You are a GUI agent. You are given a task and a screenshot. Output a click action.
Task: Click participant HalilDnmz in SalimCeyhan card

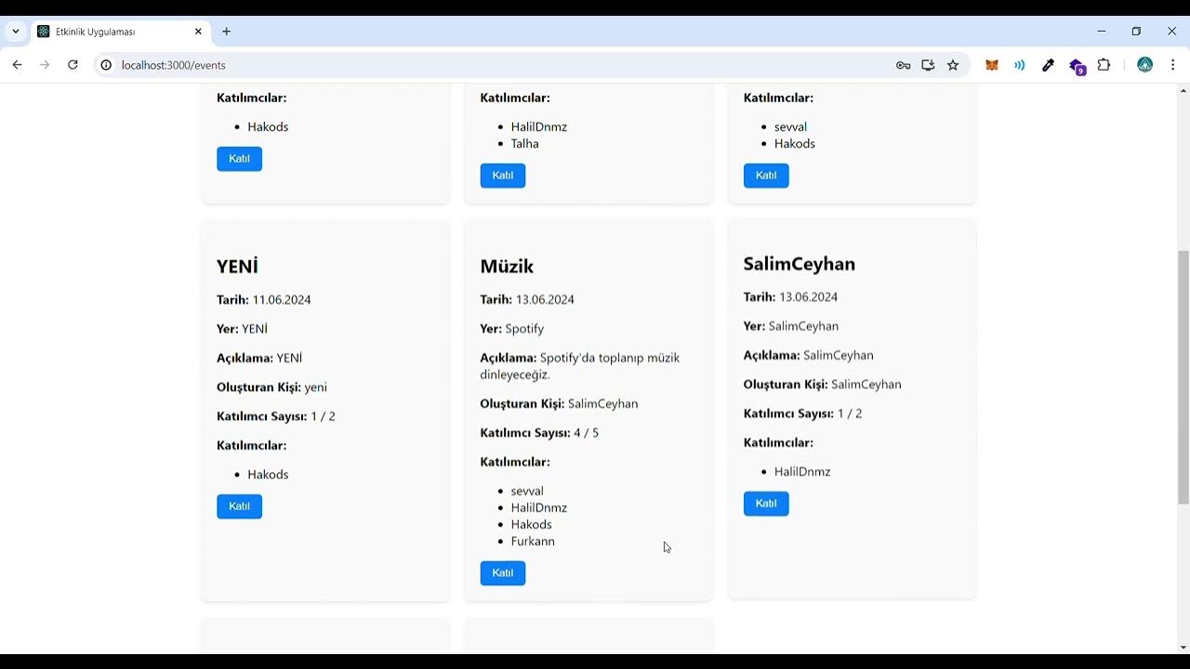coord(802,472)
